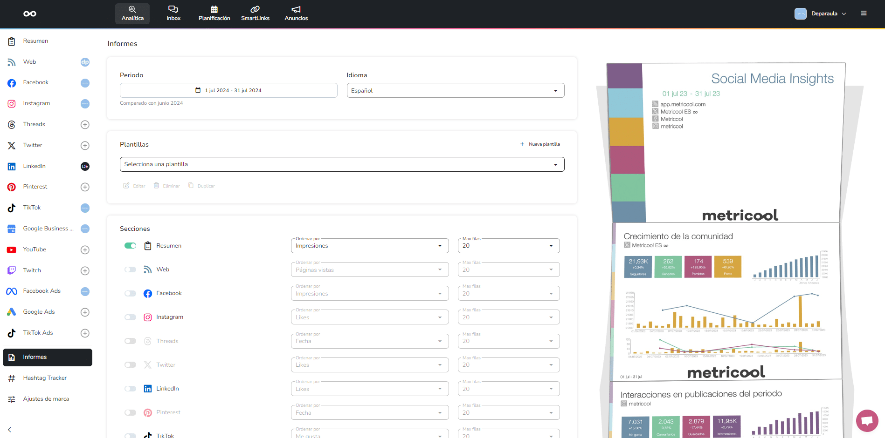Viewport: 885px width, 438px height.
Task: Click the Metricool infinity logo
Action: point(30,13)
